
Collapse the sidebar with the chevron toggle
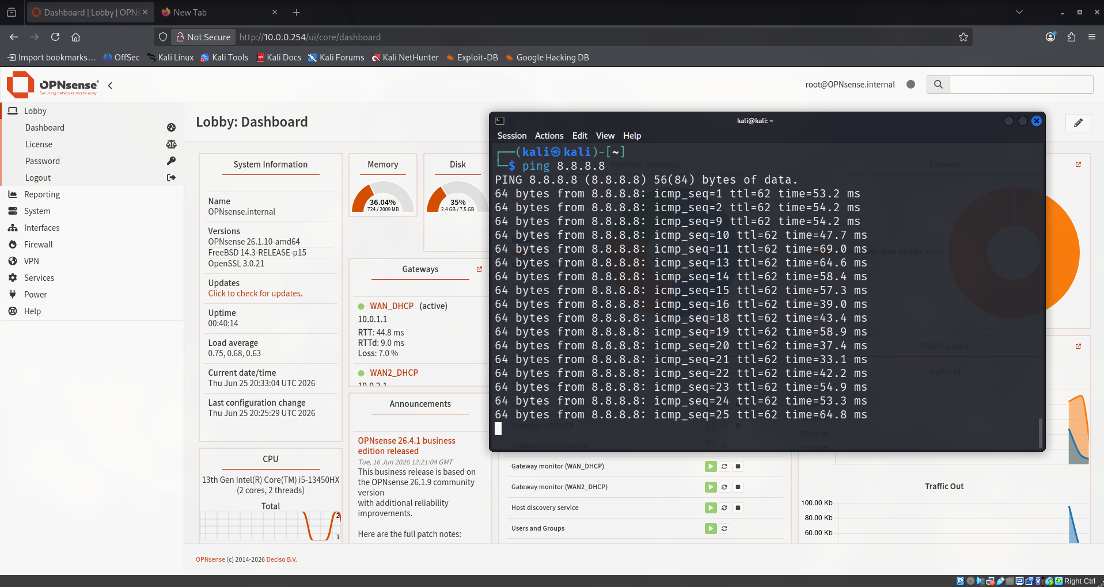[110, 85]
